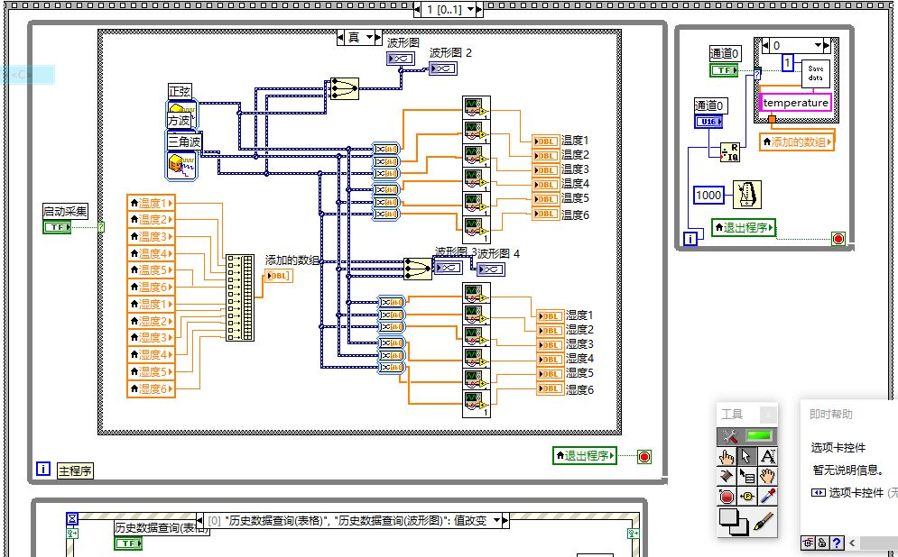Image resolution: width=898 pixels, height=557 pixels.
Task: Select the 通道0 TF boolean terminal
Action: 724,69
